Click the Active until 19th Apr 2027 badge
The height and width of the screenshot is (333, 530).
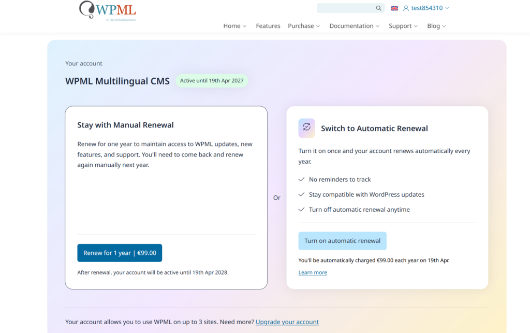click(x=212, y=80)
